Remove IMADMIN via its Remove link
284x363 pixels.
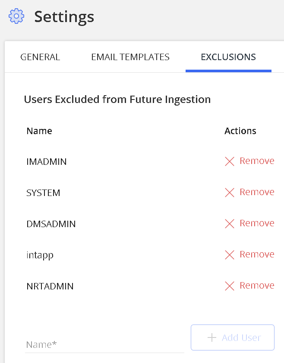[257, 161]
